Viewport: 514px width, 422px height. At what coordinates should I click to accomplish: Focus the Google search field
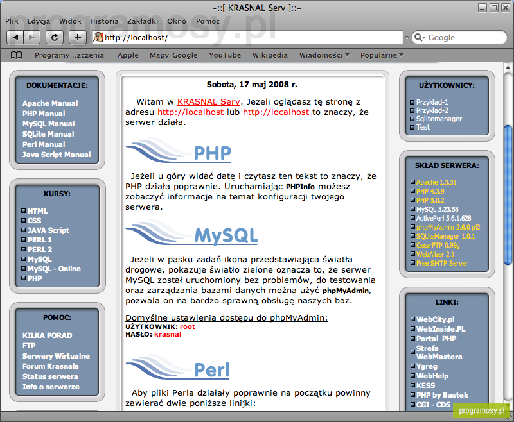pyautogui.click(x=459, y=38)
